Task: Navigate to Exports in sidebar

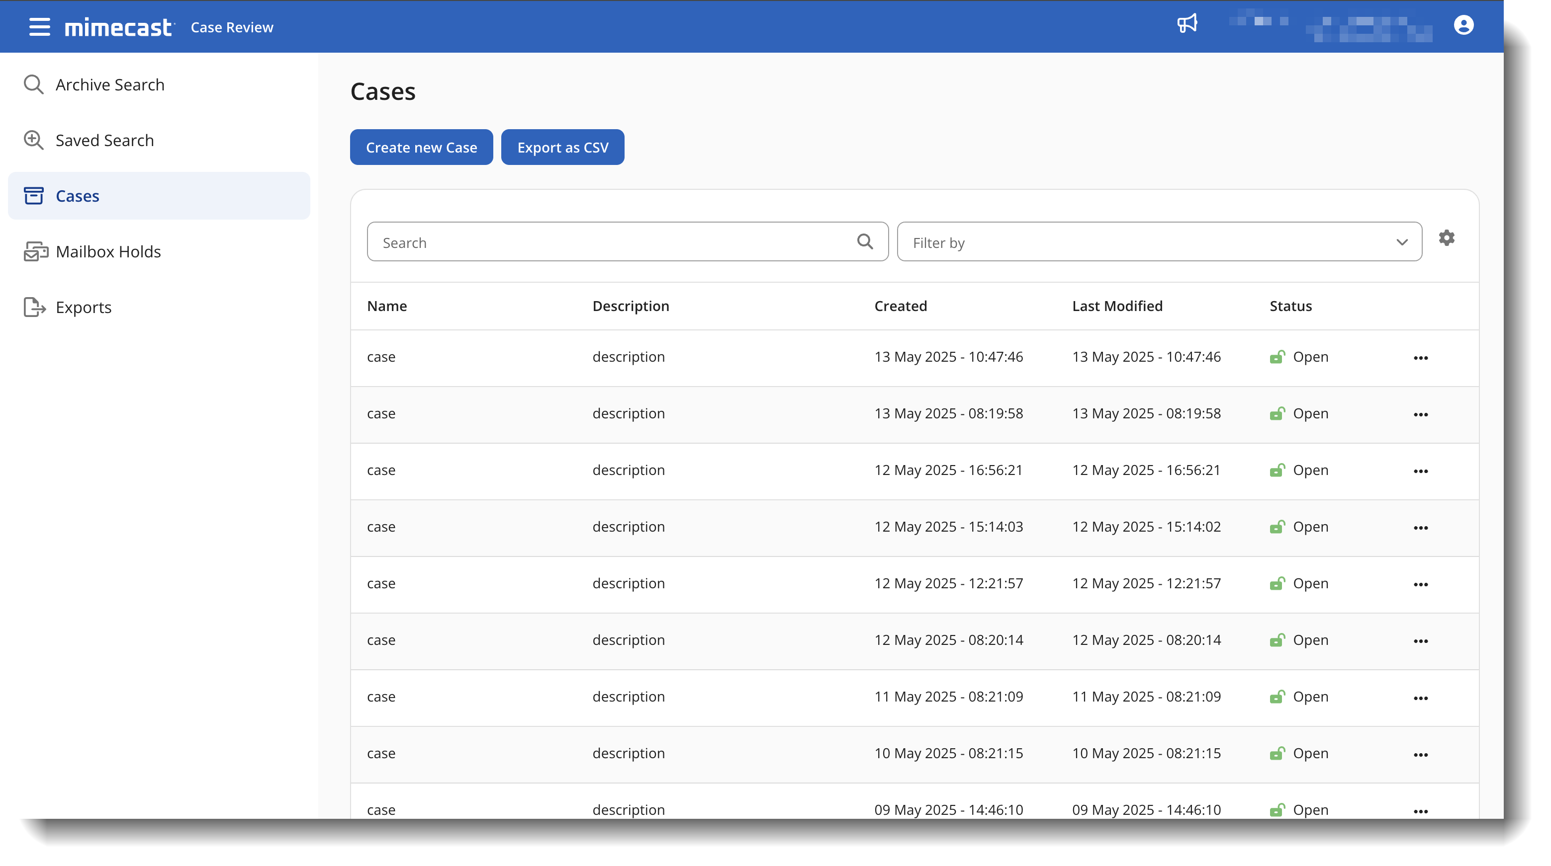Action: click(x=83, y=308)
